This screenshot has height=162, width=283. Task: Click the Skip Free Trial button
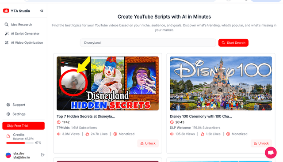[23, 126]
